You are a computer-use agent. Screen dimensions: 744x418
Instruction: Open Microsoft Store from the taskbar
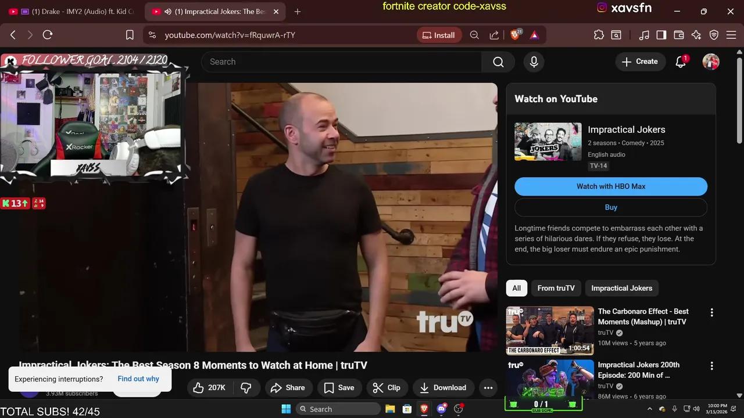pos(407,409)
